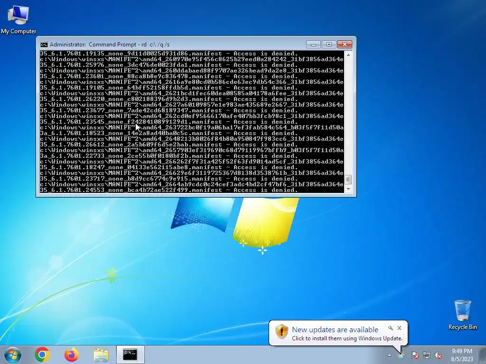
Task: Click 'Click to install them using Windows Update'
Action: pos(347,338)
